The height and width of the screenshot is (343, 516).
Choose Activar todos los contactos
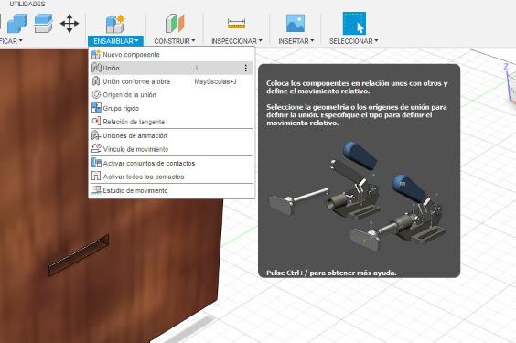click(171, 177)
